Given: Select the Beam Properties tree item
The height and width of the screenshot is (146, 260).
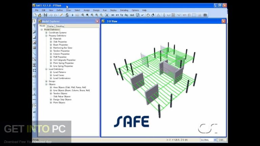Looking at the screenshot, I should coord(61,45).
